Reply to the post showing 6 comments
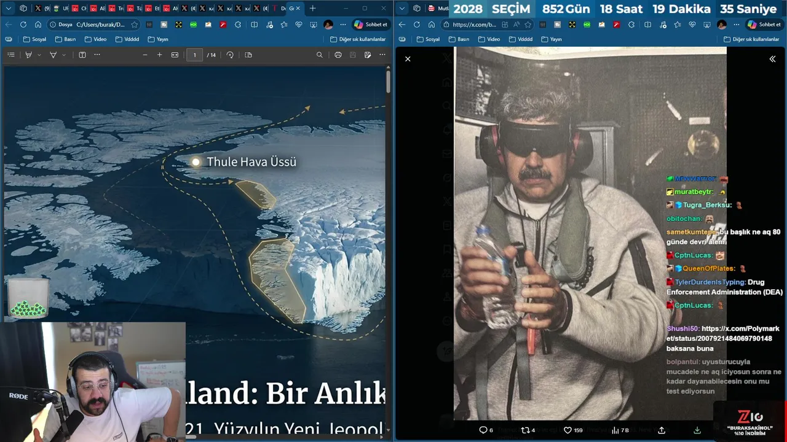Viewport: 787px width, 442px height. [x=486, y=430]
